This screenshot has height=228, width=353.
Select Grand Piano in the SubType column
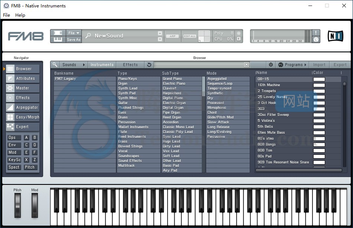click(182, 79)
